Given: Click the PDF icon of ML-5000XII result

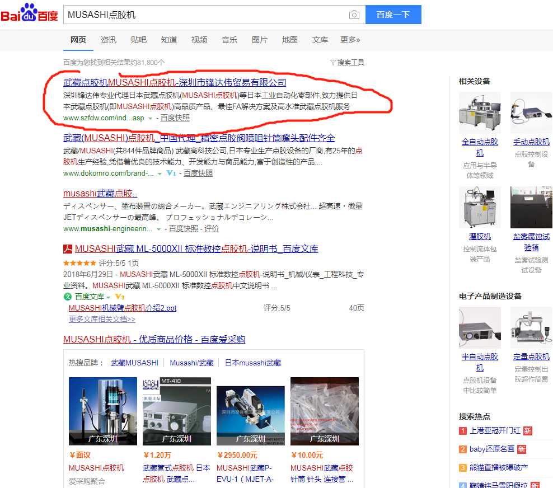Looking at the screenshot, I should point(68,249).
